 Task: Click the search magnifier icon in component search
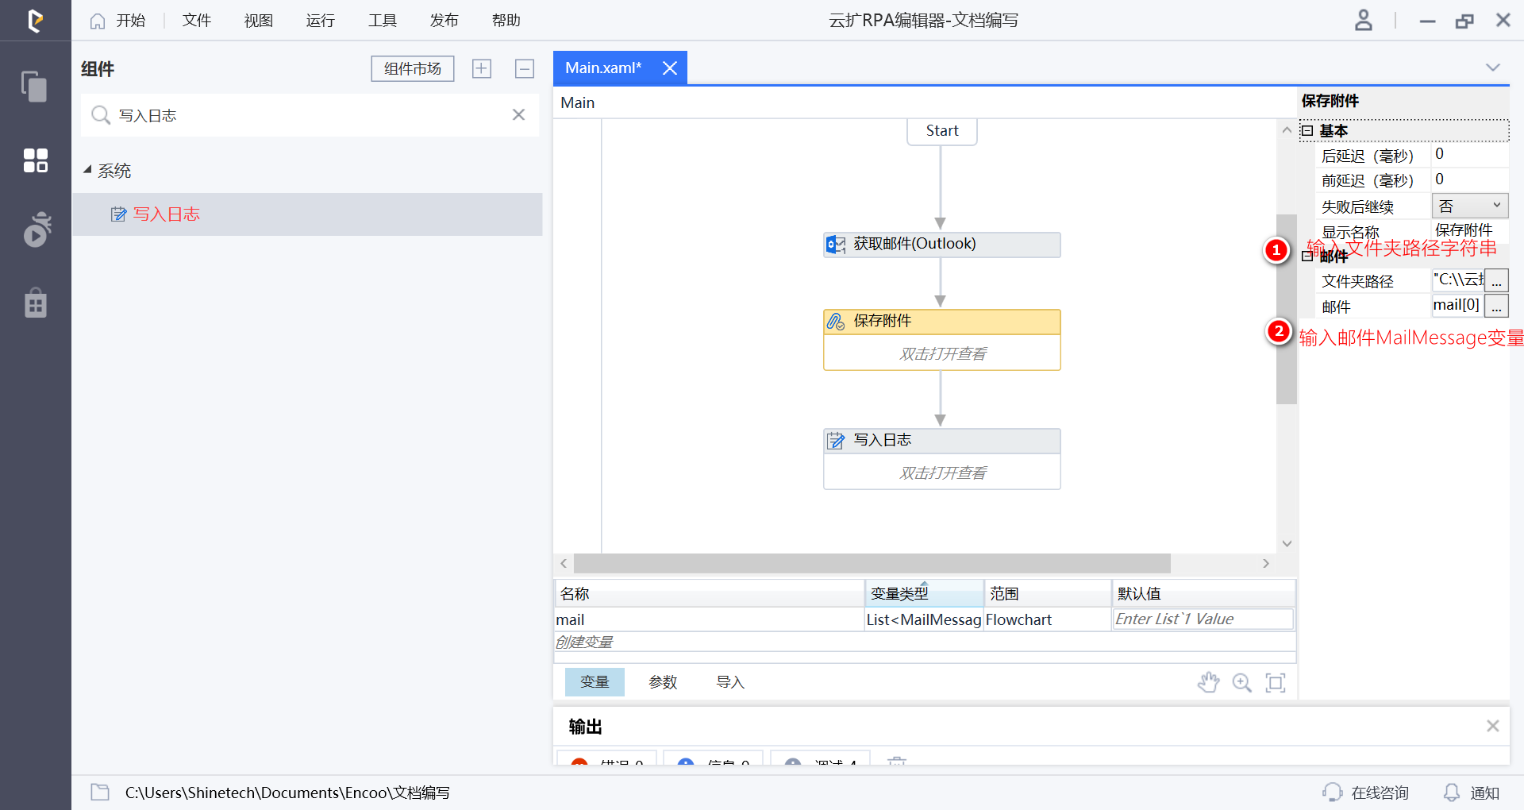[x=101, y=115]
